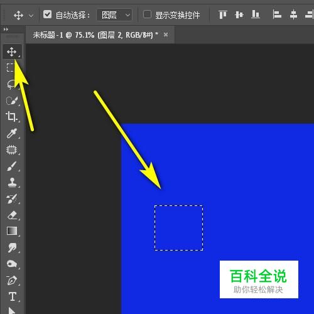Open the 图层 auto-select dropdown
Screen dimensions: 314x314
[114, 15]
